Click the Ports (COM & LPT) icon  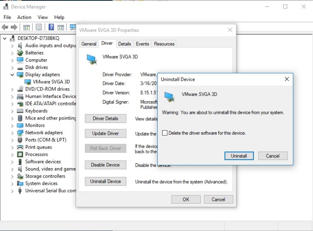pyautogui.click(x=20, y=140)
